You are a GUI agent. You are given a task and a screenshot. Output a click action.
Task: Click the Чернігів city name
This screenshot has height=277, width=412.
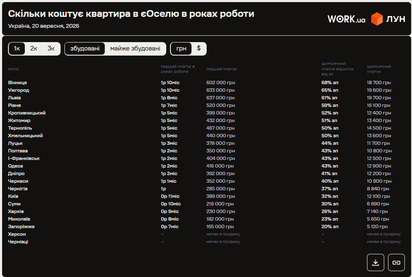[18, 189]
